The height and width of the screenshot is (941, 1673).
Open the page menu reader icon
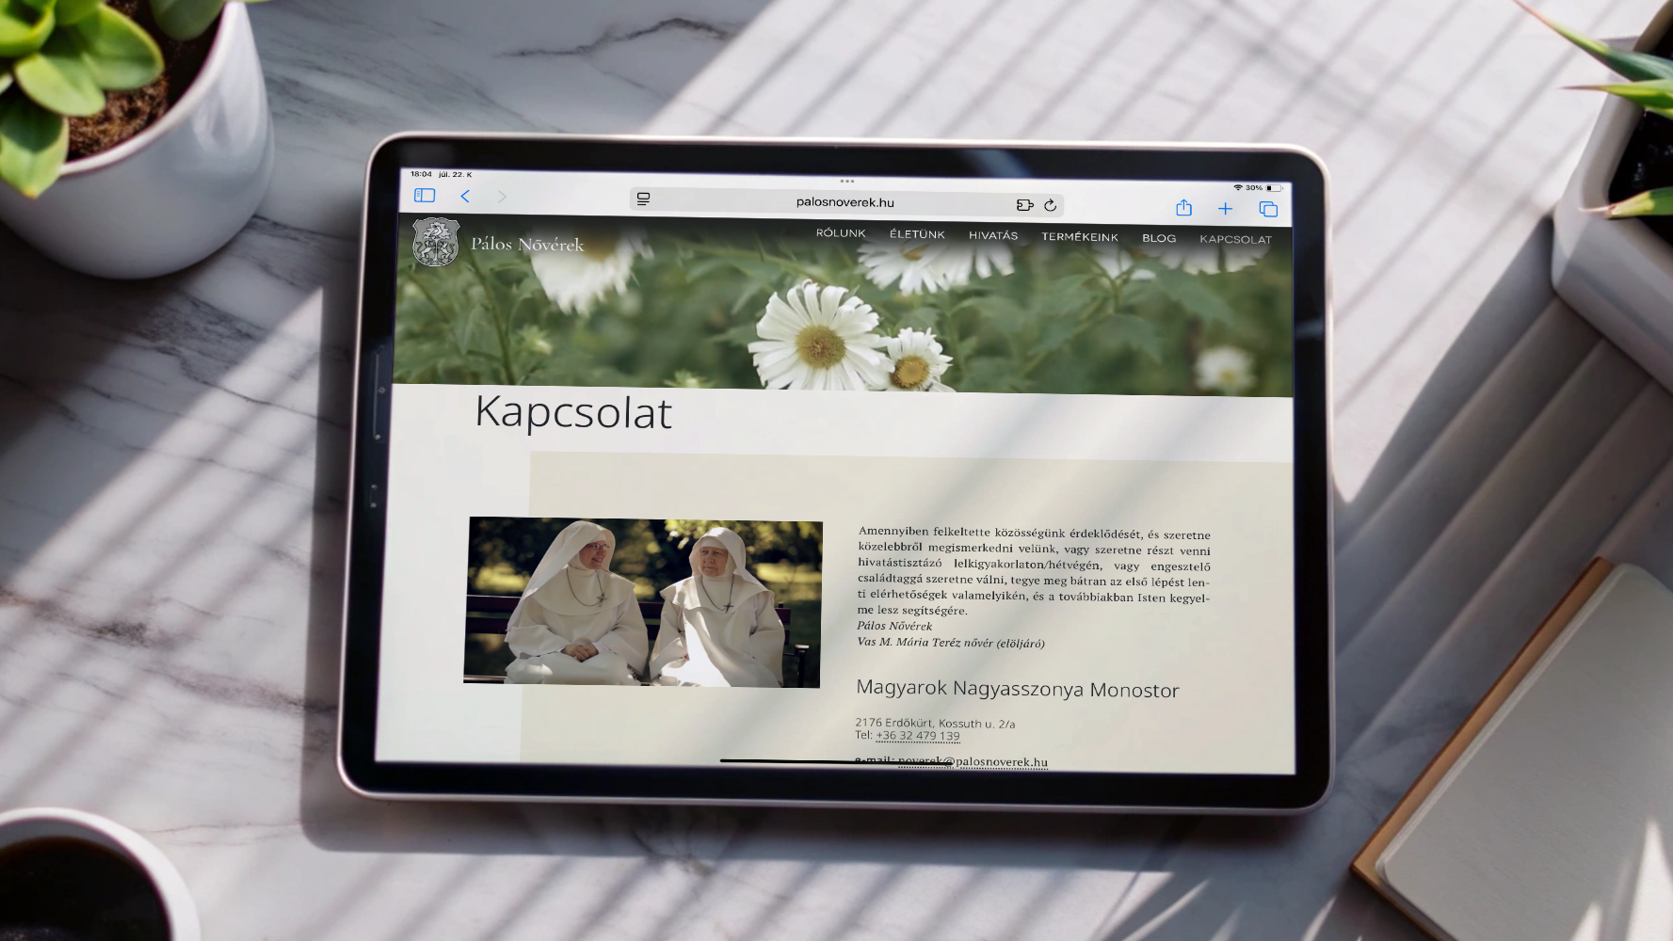(644, 199)
